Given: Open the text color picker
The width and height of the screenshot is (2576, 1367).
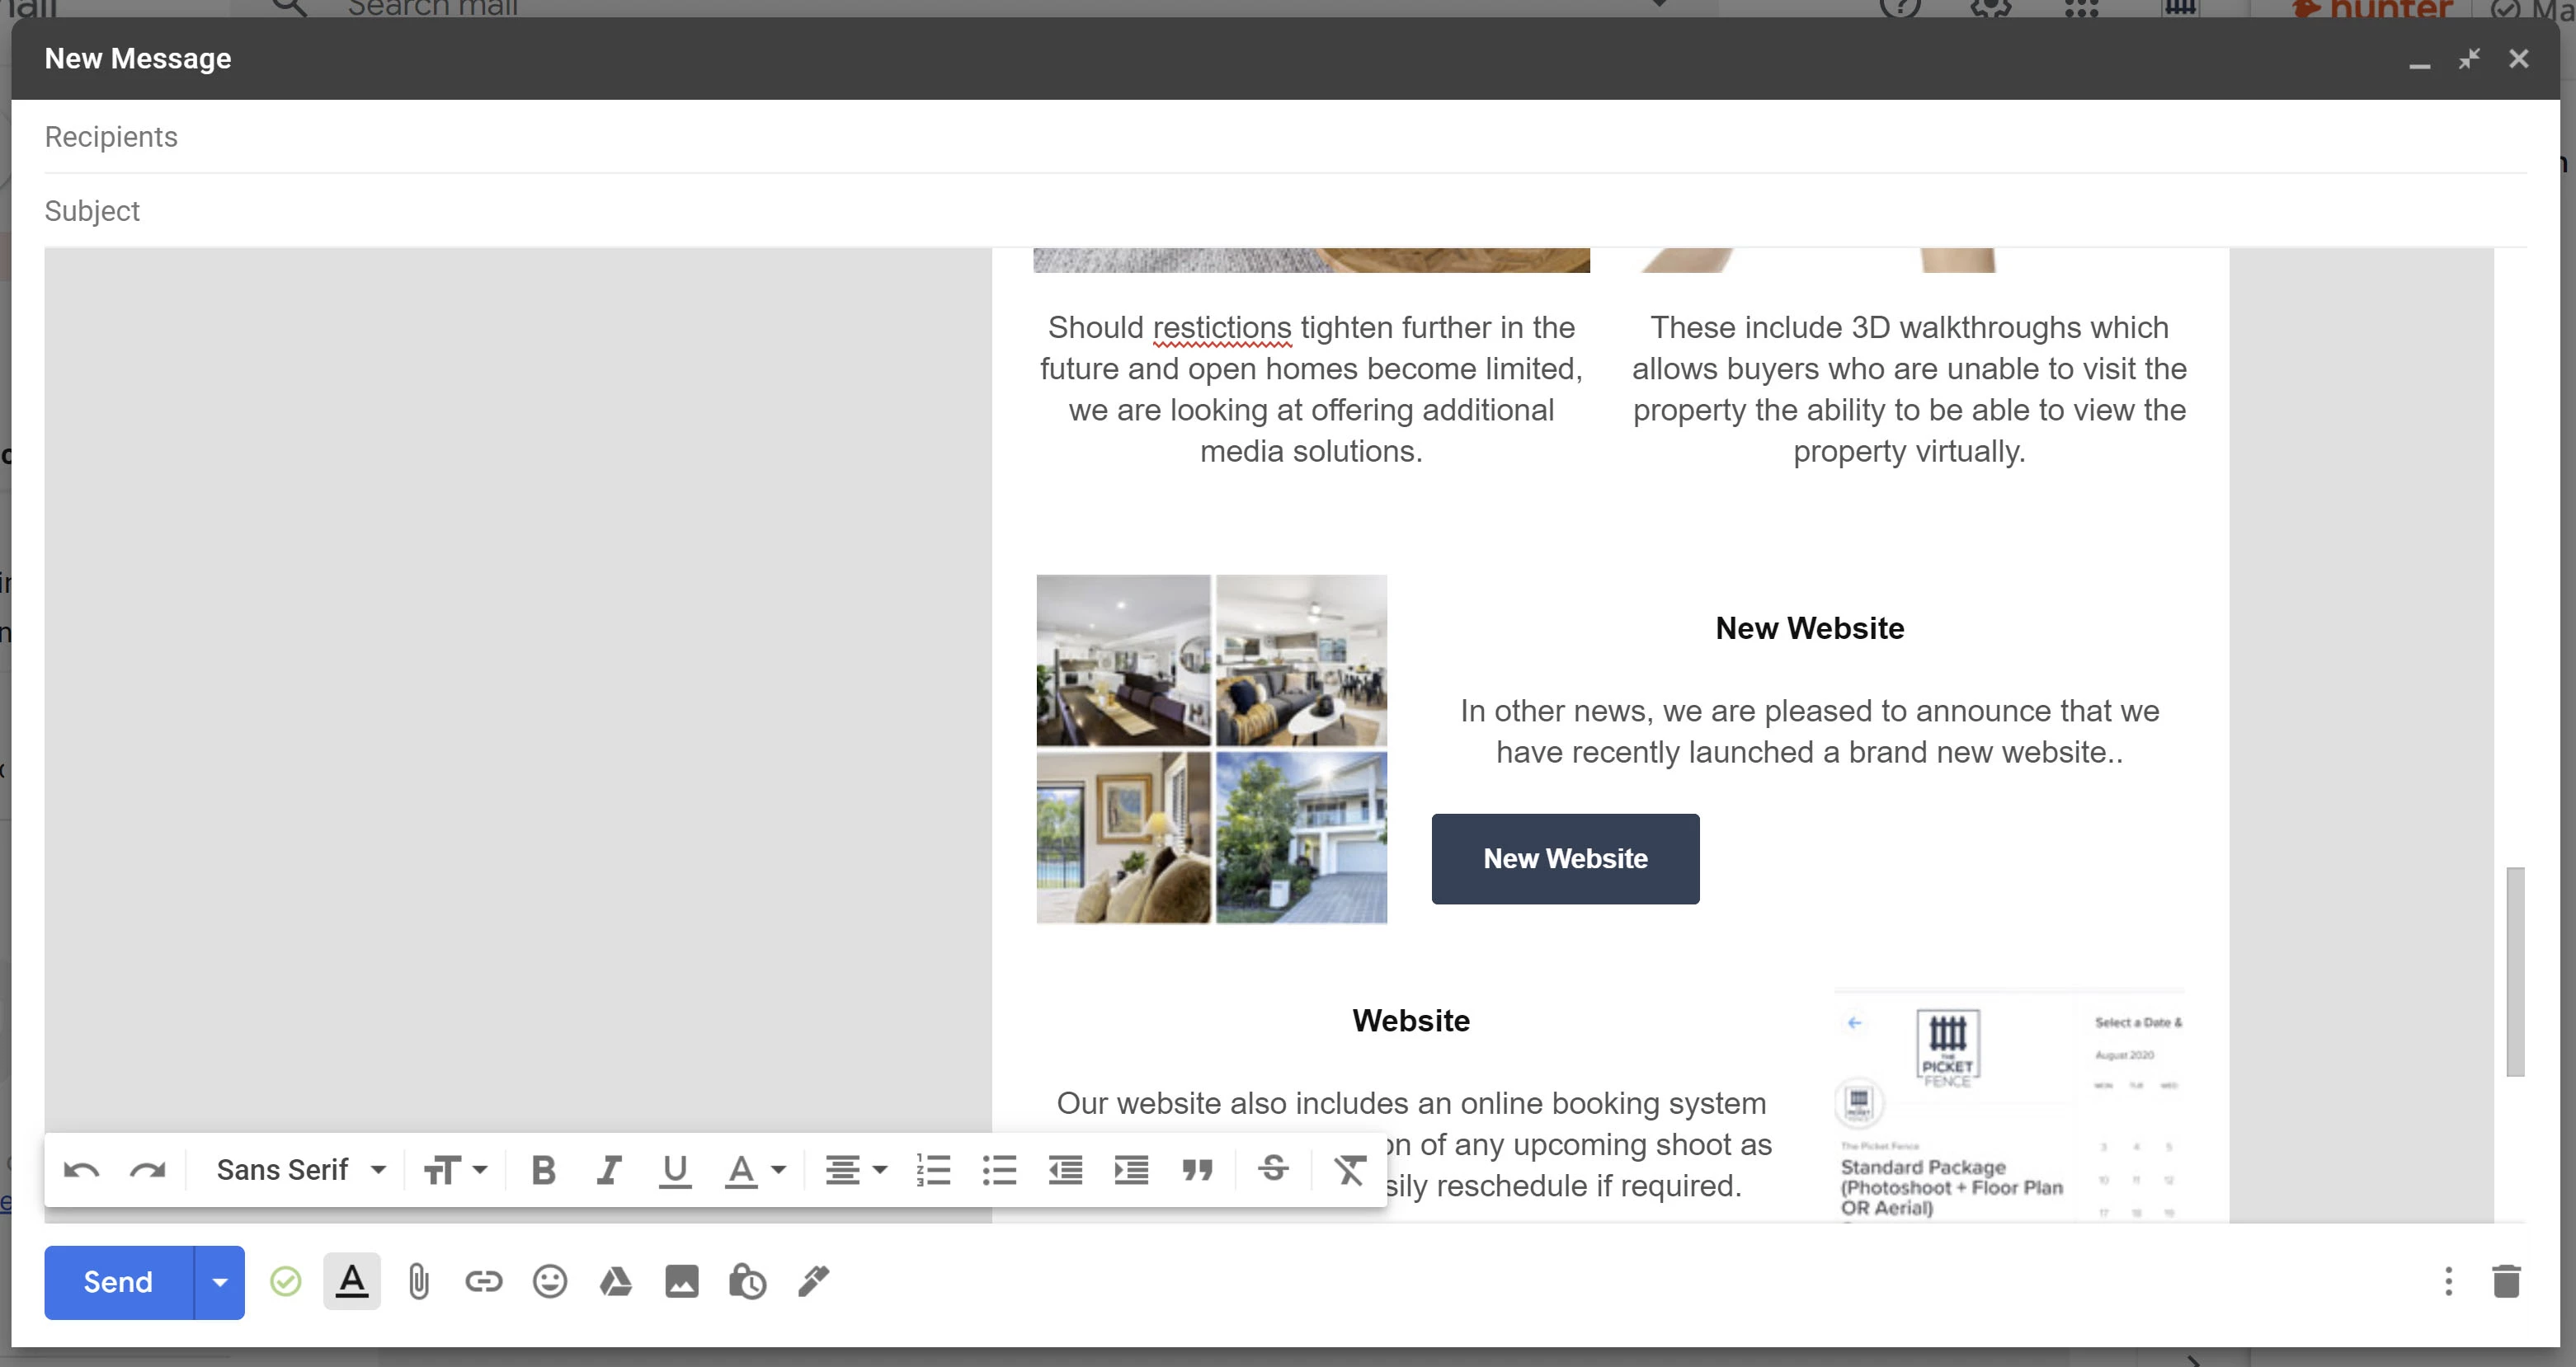Looking at the screenshot, I should click(x=755, y=1169).
